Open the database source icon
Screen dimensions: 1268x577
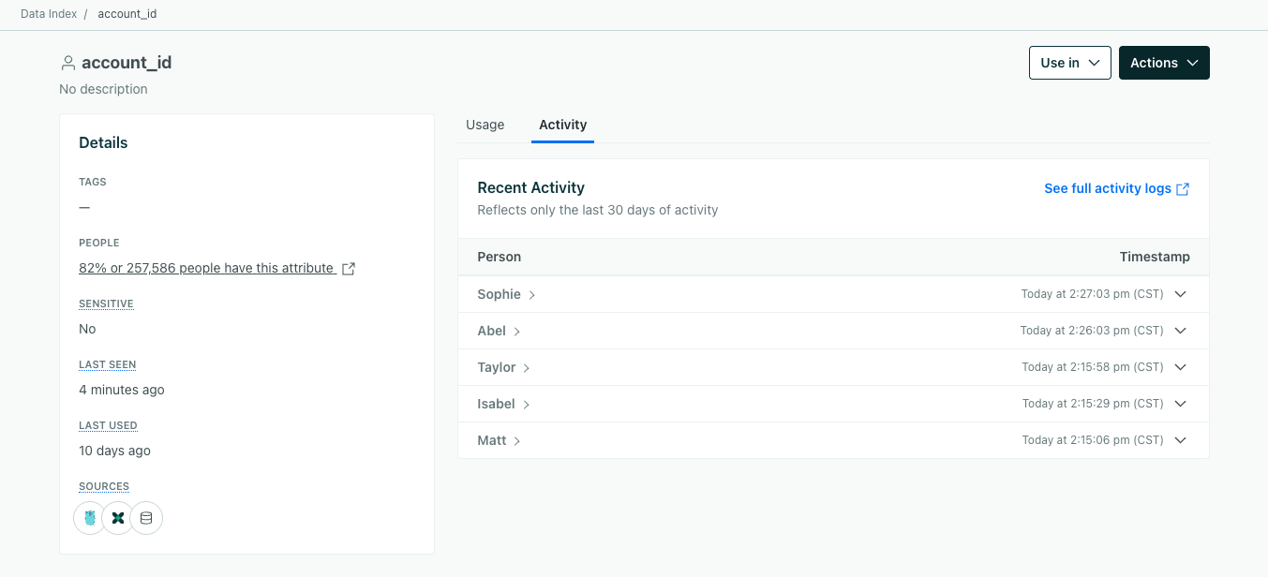coord(146,517)
